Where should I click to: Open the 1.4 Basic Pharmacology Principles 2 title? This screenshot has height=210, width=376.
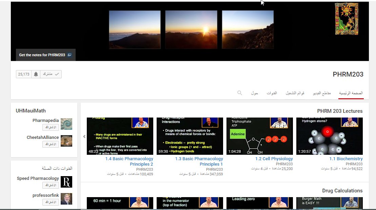pyautogui.click(x=129, y=161)
